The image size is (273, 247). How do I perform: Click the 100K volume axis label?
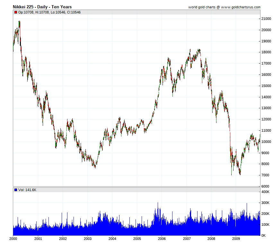coord(265,225)
